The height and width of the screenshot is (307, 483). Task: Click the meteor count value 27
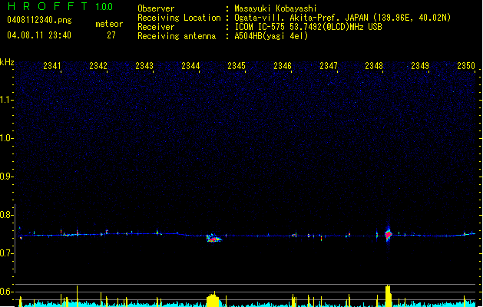(x=111, y=35)
